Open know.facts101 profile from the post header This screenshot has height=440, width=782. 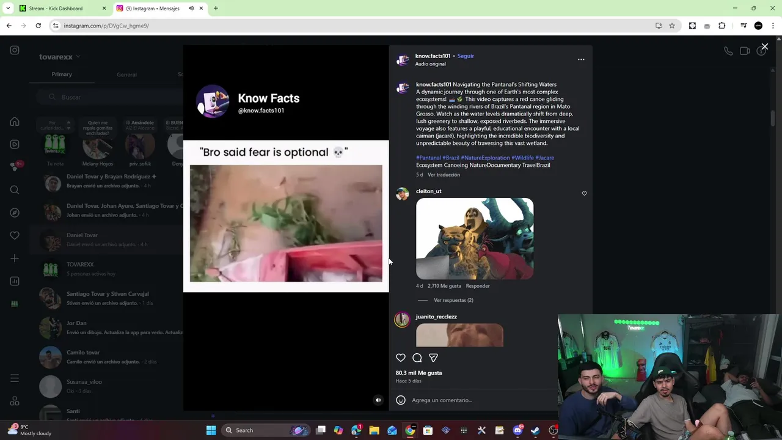[433, 56]
